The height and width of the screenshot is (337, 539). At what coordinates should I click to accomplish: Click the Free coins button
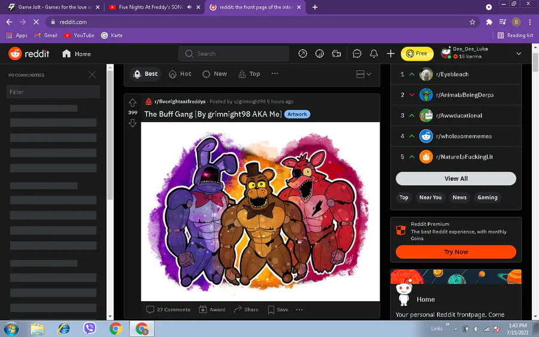[417, 54]
